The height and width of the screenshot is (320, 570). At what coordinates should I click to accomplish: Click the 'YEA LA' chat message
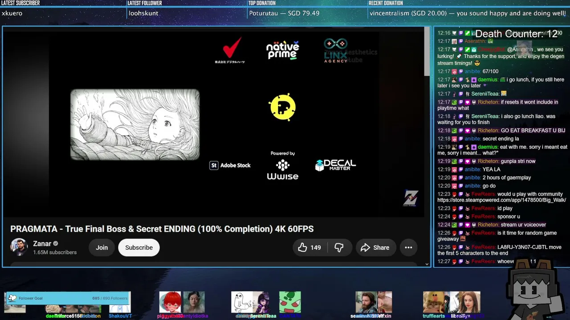tap(491, 169)
